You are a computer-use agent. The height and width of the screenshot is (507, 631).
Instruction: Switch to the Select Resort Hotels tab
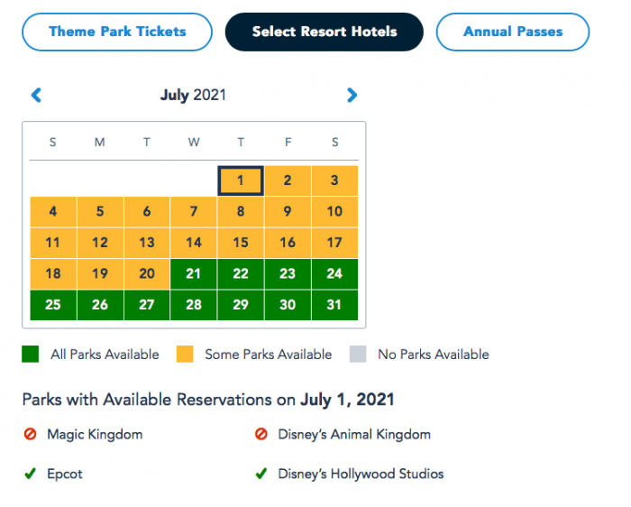[325, 32]
